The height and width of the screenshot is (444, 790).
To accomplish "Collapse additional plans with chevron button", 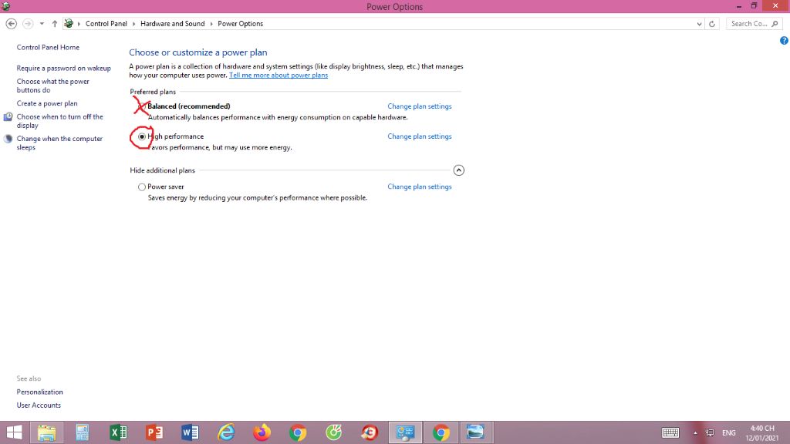I will click(x=458, y=170).
